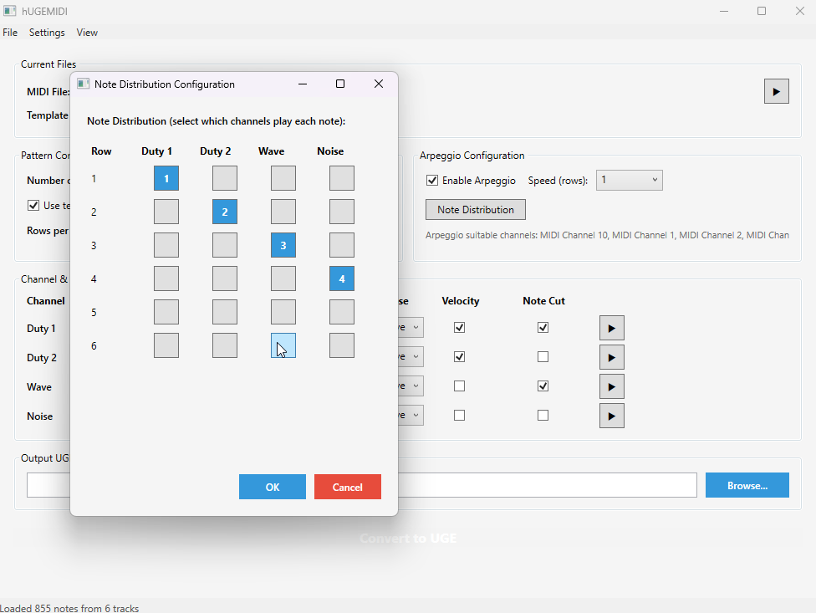
Task: Play preview for Duty 1 channel row
Action: tap(611, 329)
